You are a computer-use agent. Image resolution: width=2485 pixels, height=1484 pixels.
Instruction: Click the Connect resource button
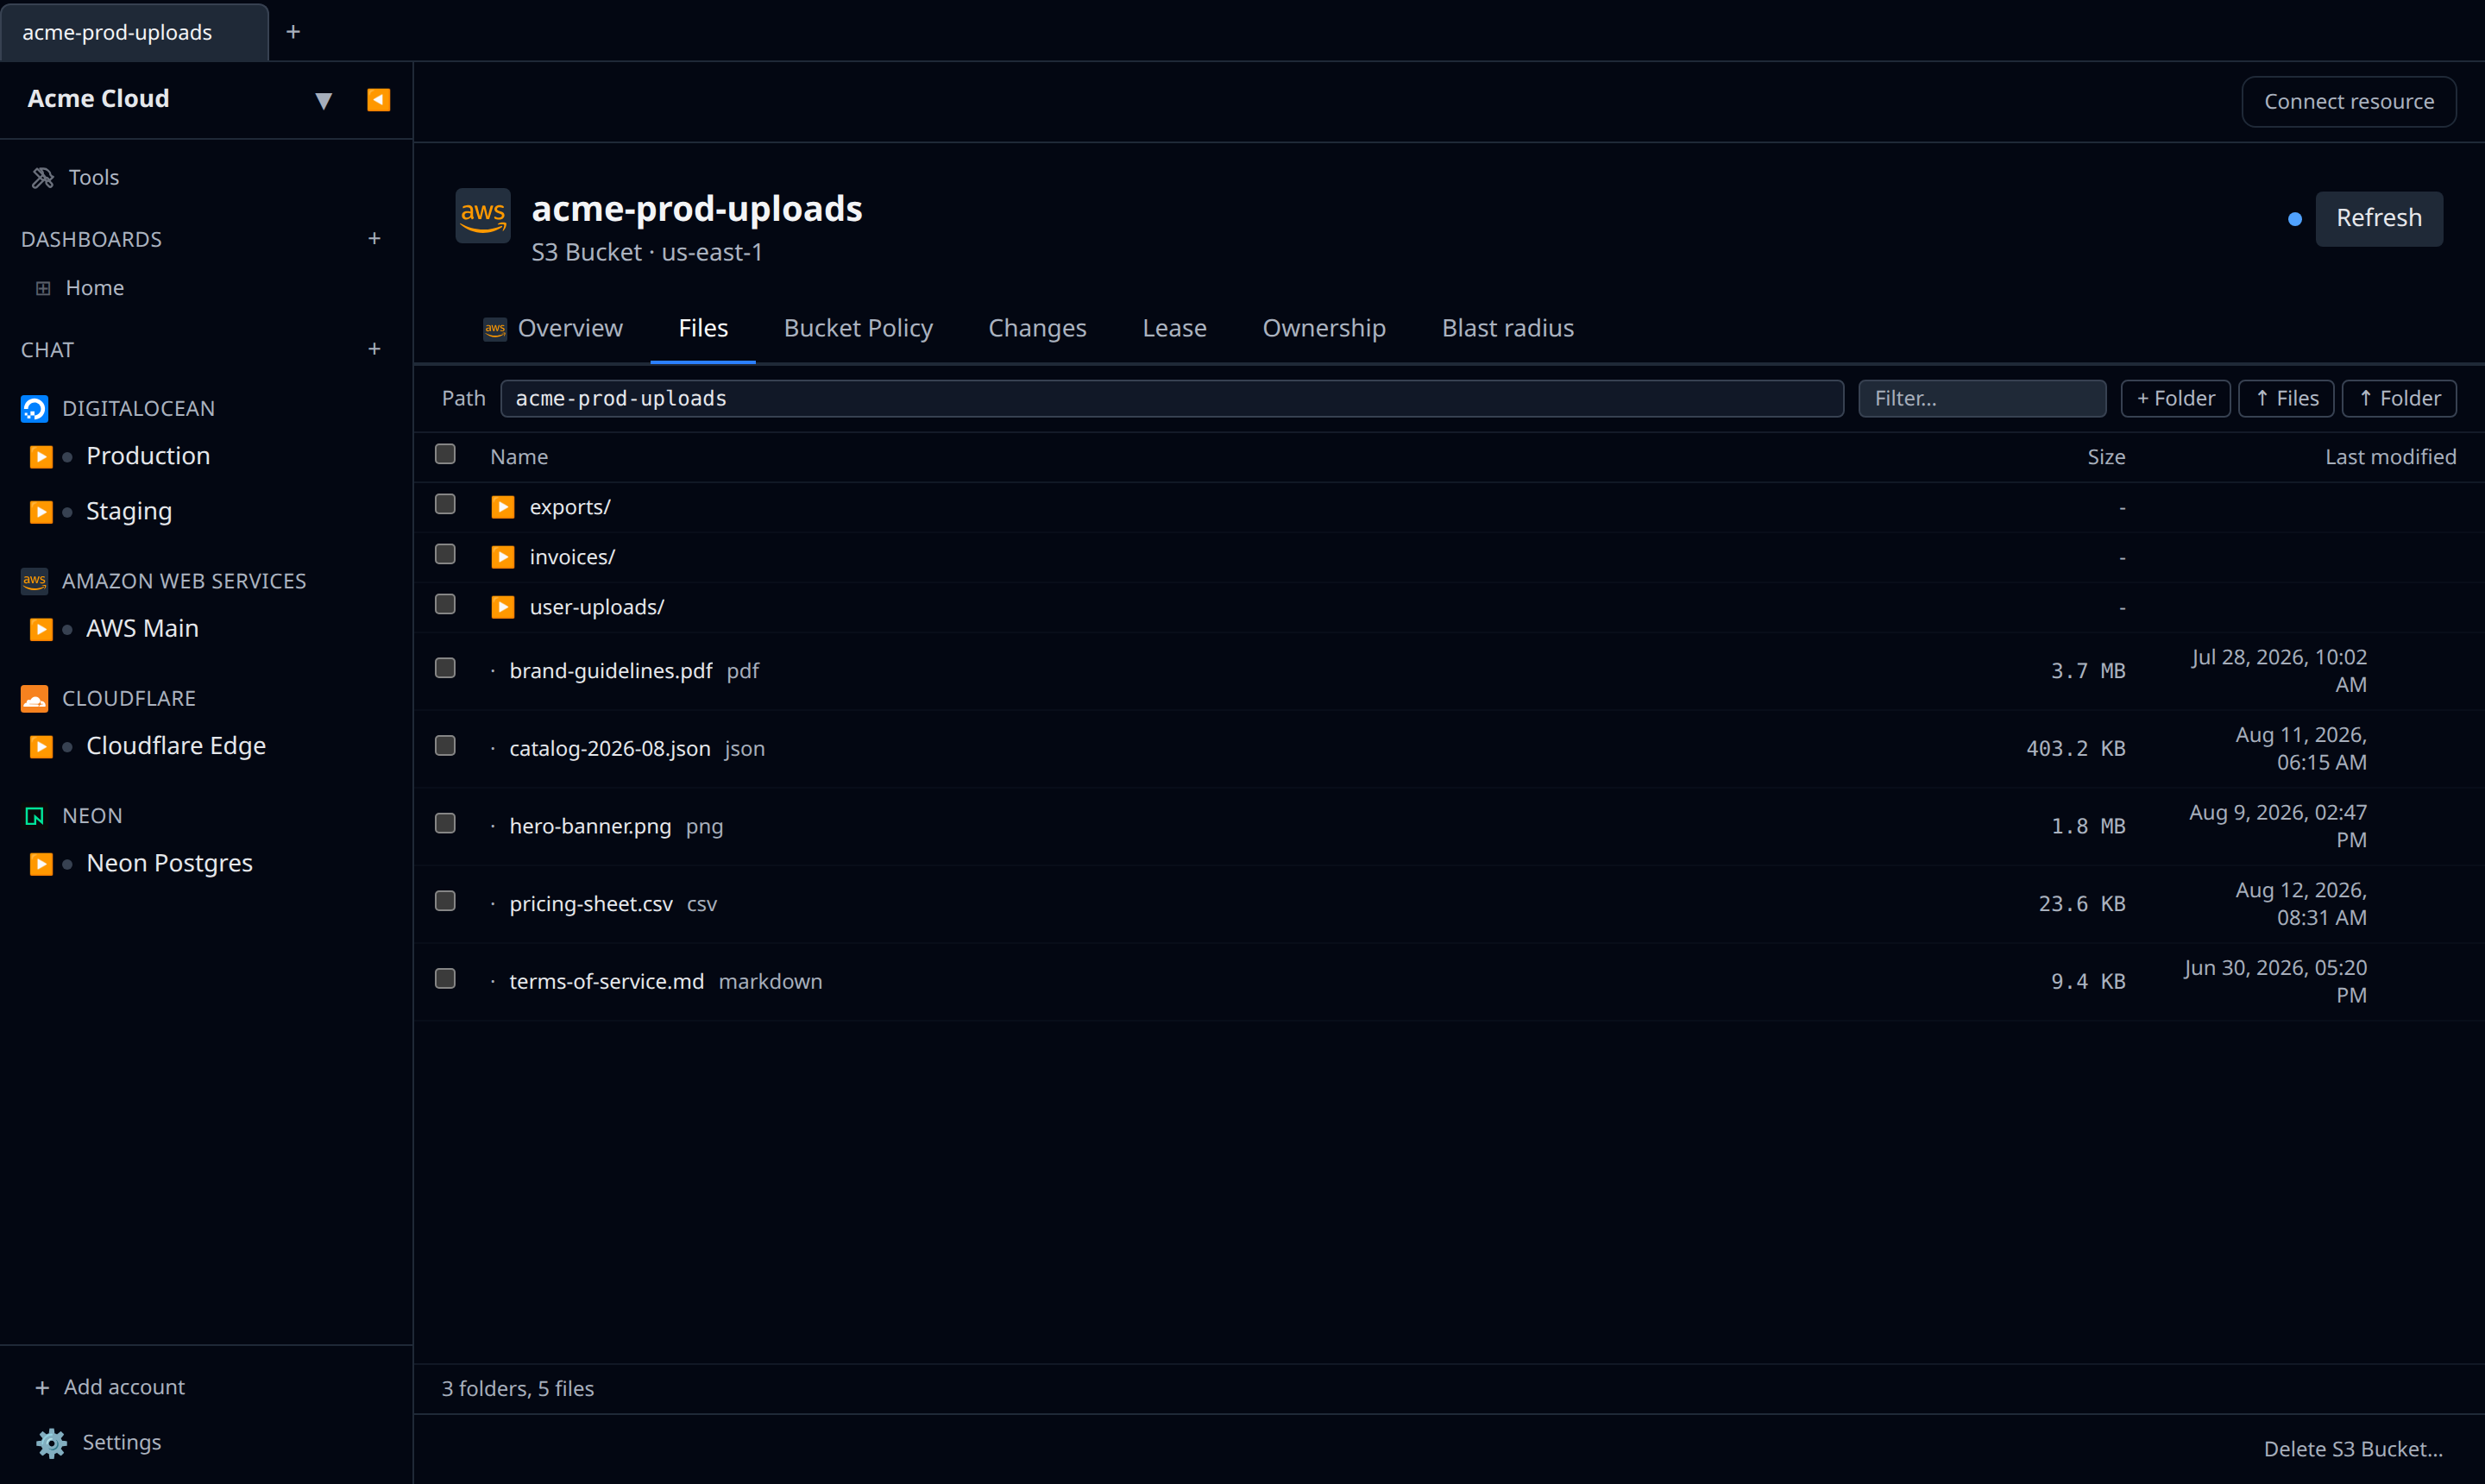2349,102
